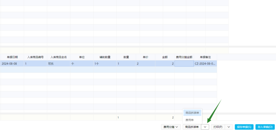The image size is (276, 130).
Task: Select the 可乐 product name cell
Action: coord(58,63)
